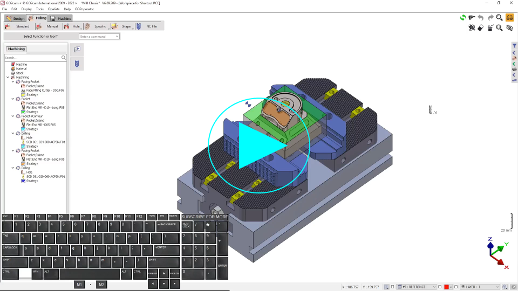Click the blue NC file icon below the simulation icon
Viewport: 518px width, 291px height.
(x=77, y=64)
